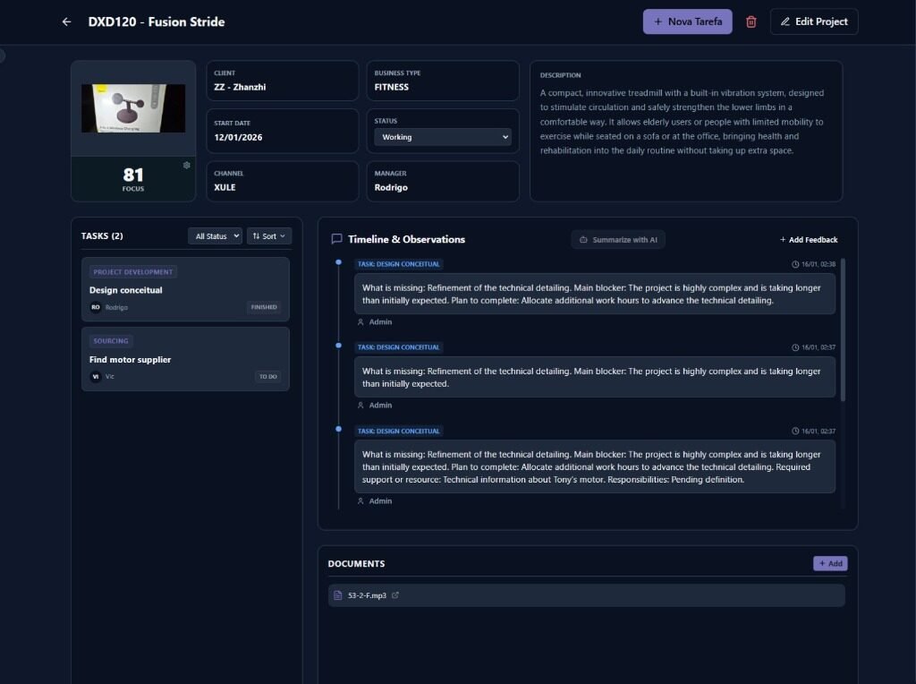Open the Status dropdown showing Working

pos(443,137)
